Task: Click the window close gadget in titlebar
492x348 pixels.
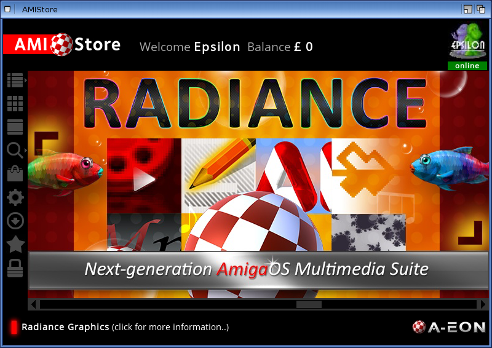Action: (7, 9)
